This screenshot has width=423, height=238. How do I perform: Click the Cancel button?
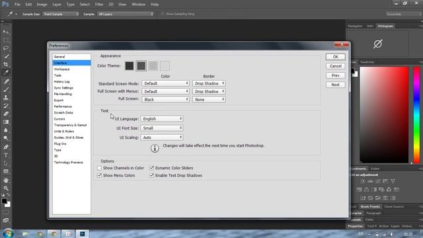pyautogui.click(x=335, y=66)
